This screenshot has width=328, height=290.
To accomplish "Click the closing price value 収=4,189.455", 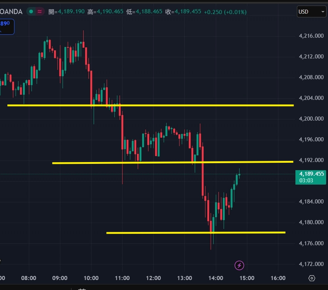I will click(x=183, y=12).
